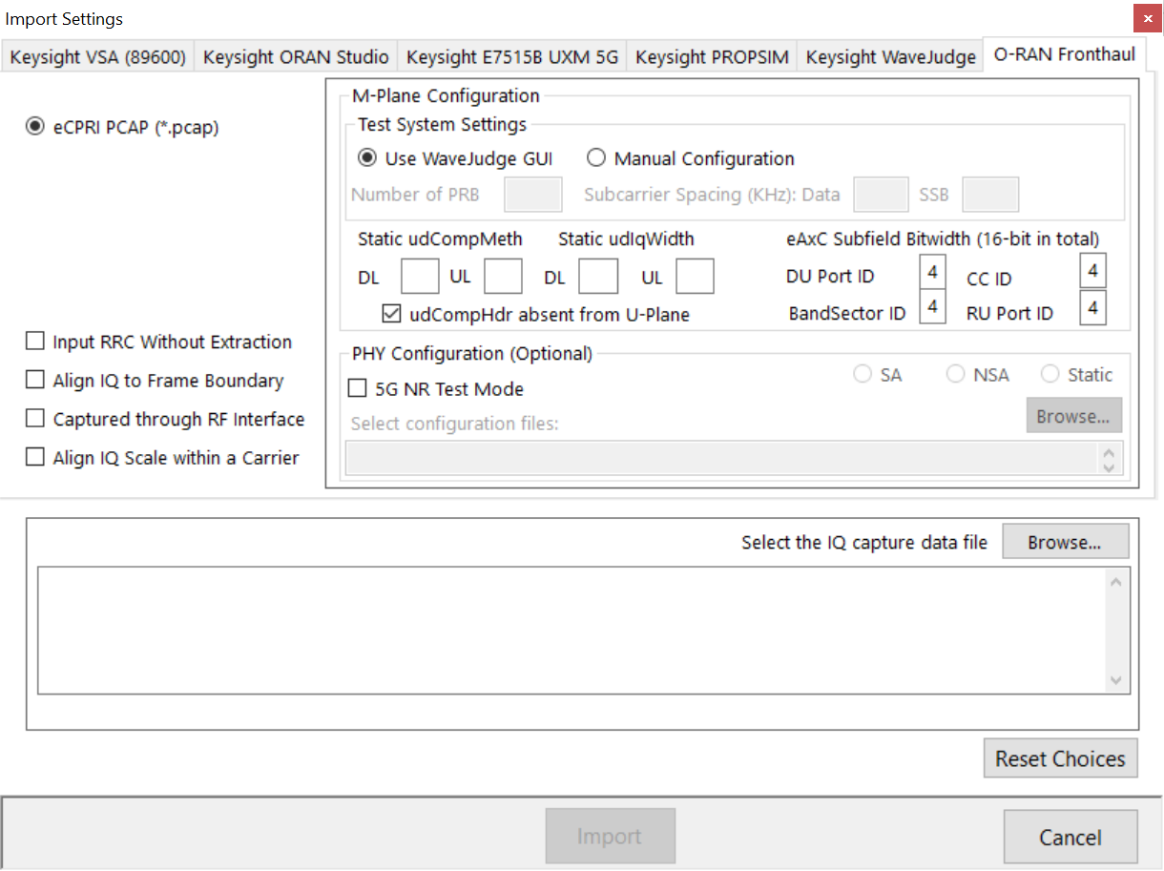Check Align IQ to Frame Boundary

[x=35, y=381]
